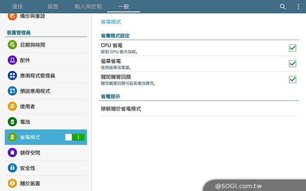This screenshot has width=306, height=191.
Task: Tap the purple 配件 icon
Action: tap(12, 61)
